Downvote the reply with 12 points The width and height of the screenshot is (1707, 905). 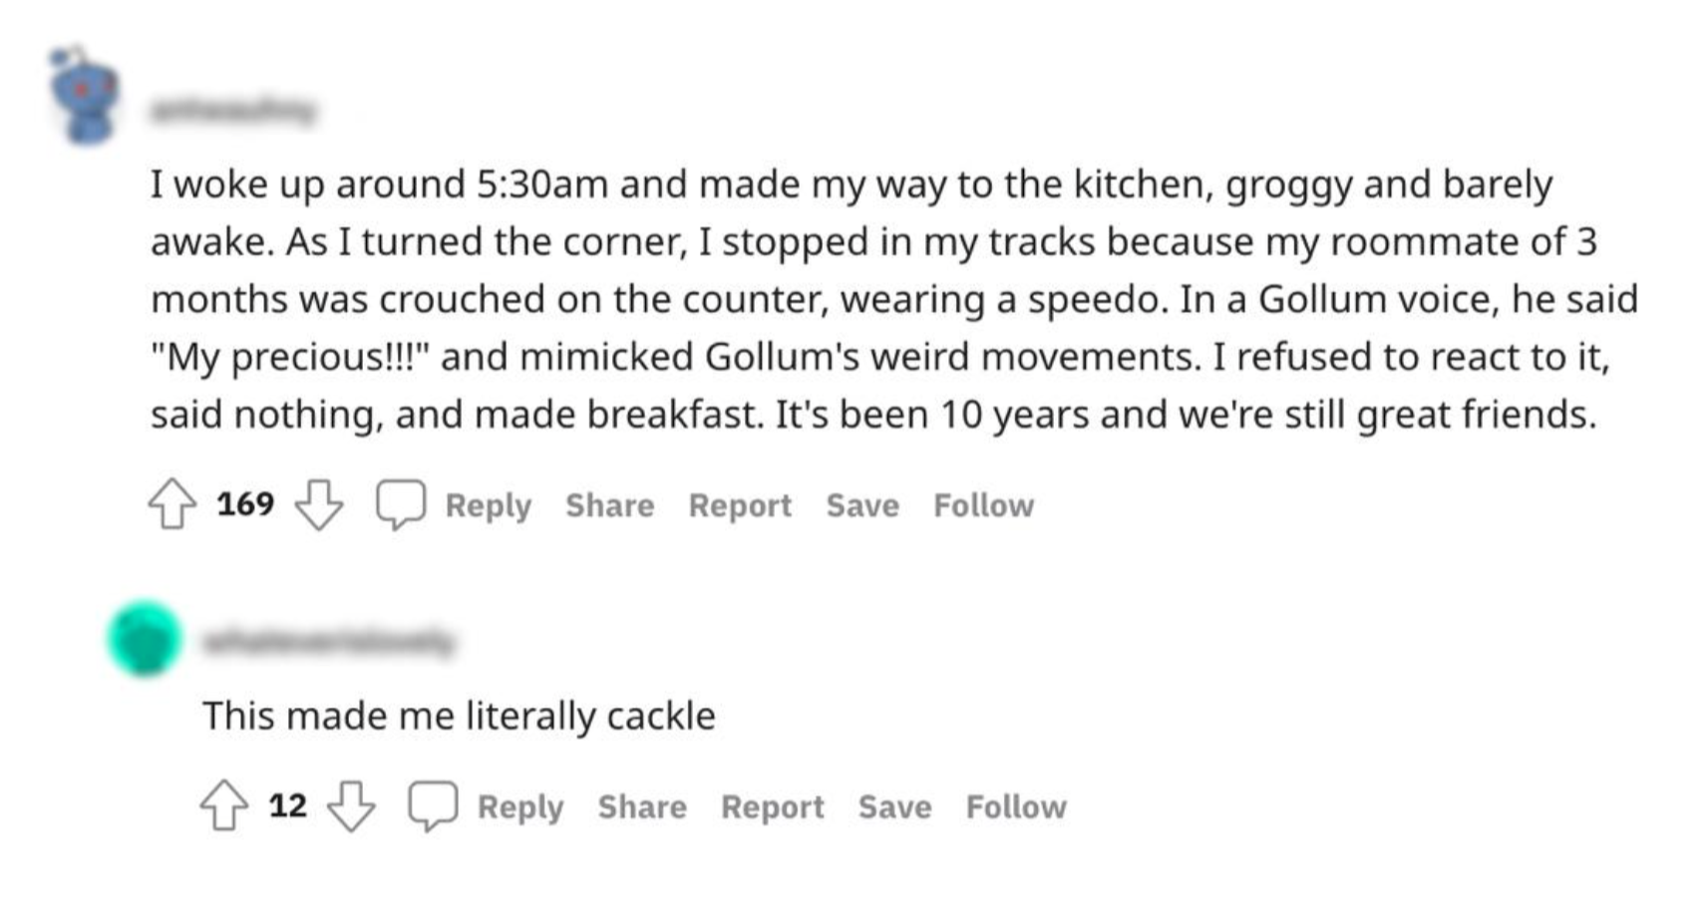tap(352, 805)
